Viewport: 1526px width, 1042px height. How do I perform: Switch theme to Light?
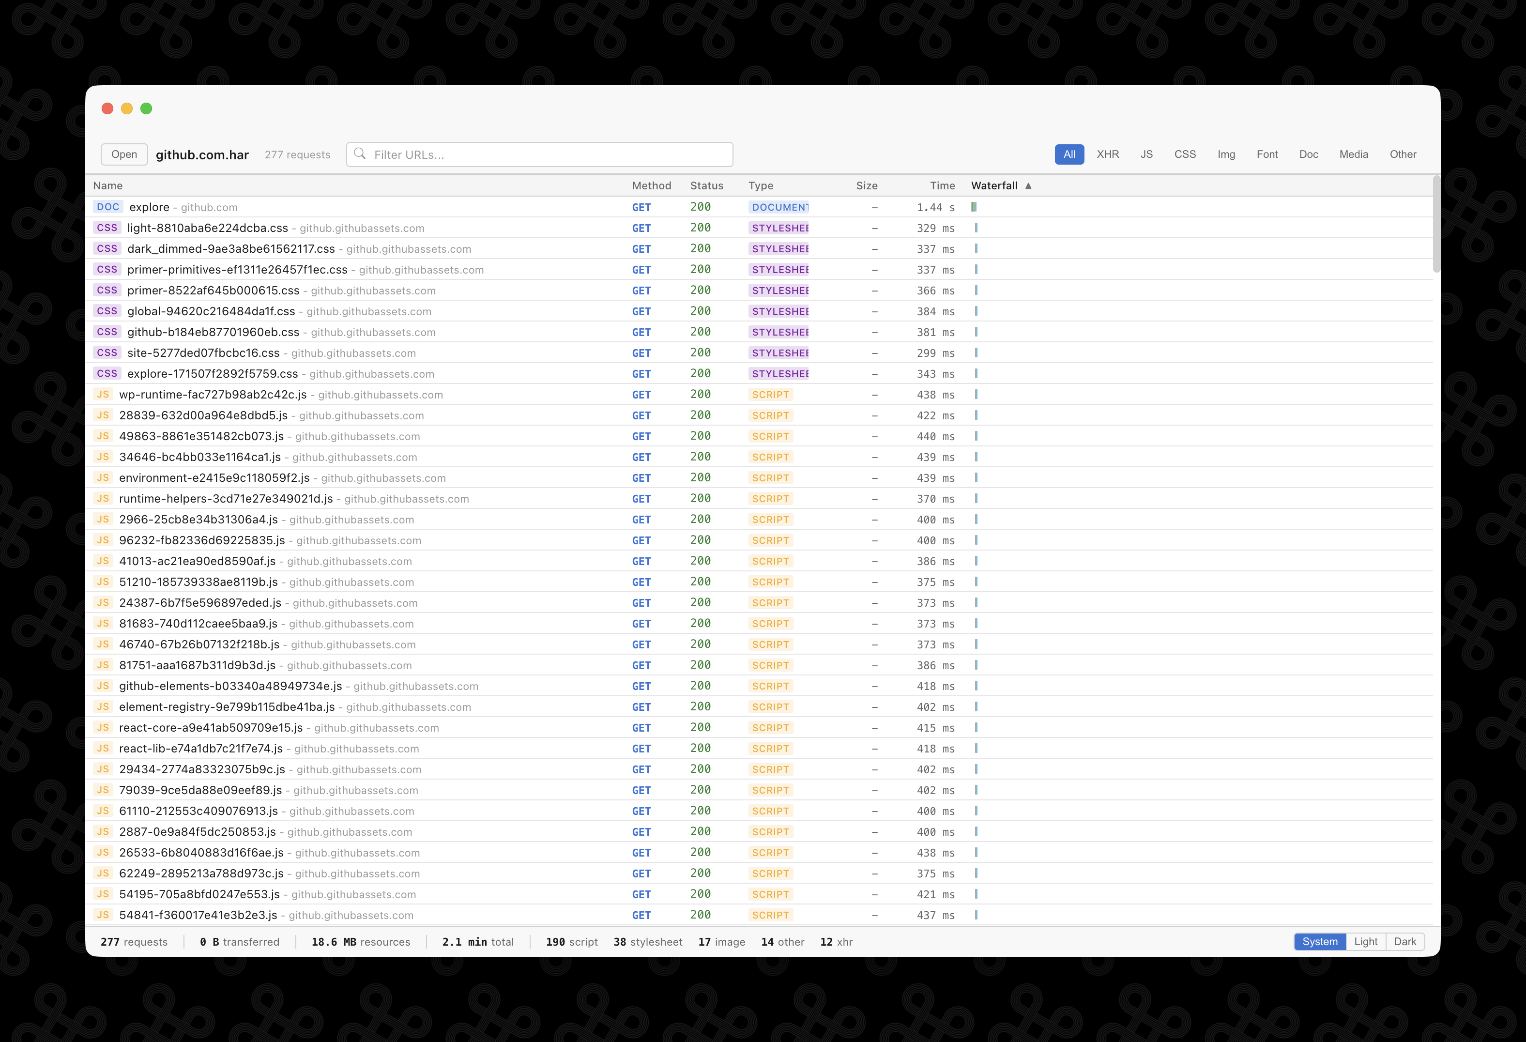(1366, 942)
